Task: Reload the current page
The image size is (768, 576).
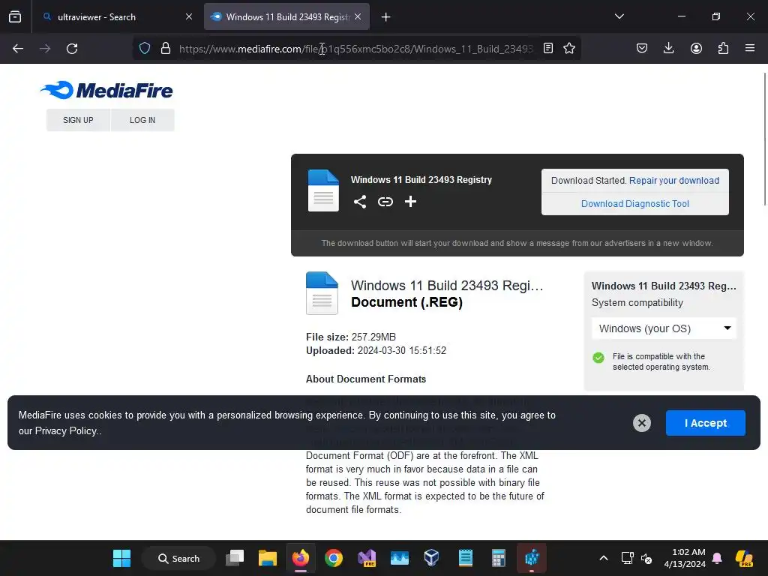Action: pyautogui.click(x=72, y=49)
